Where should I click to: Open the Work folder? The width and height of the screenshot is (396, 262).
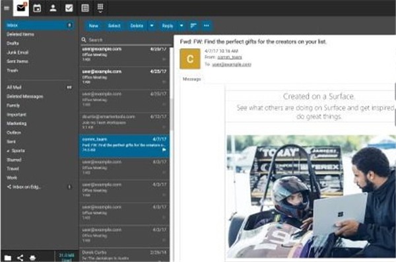click(x=12, y=178)
